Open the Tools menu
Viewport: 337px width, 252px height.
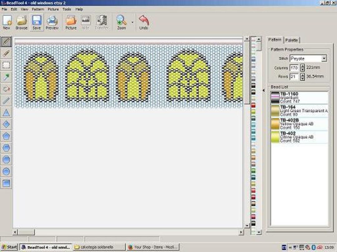(x=66, y=9)
